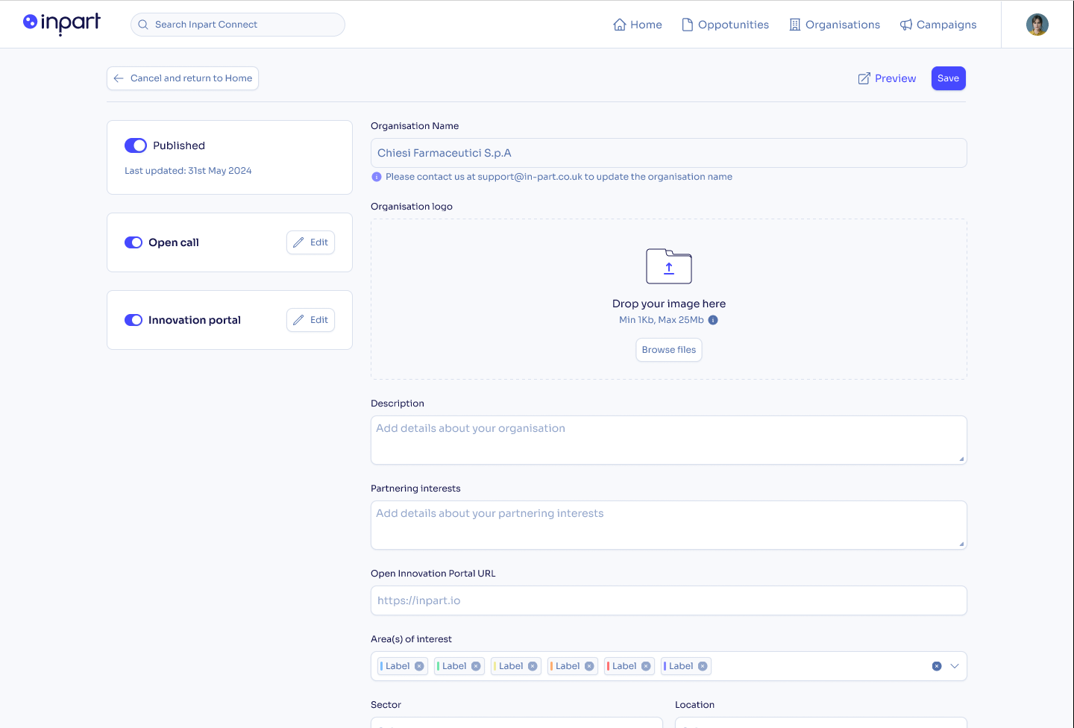
Task: Edit the Open call settings
Action: click(x=311, y=242)
